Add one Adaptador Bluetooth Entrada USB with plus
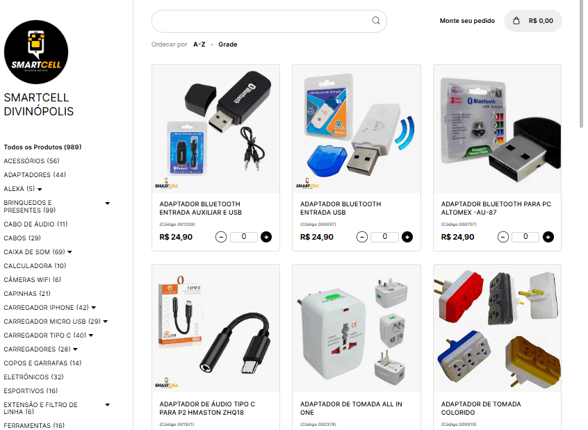 (407, 237)
